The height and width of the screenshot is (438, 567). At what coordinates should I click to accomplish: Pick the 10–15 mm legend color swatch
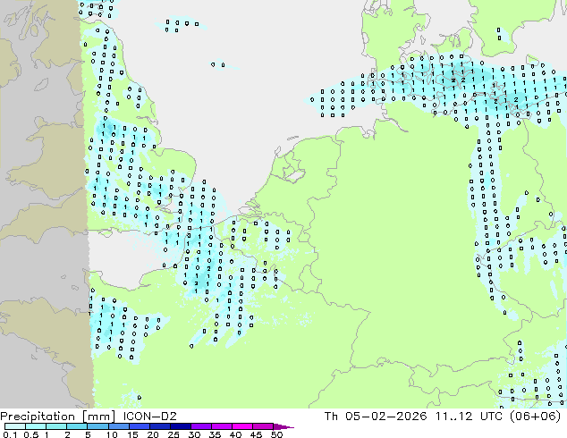(x=118, y=426)
